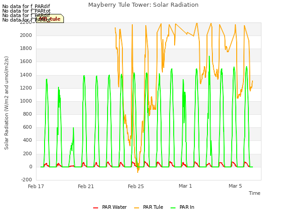Image resolution: width=288 pixels, height=216 pixels.
Task: Click the top No data for f_PARdif message
Action: (26, 6)
